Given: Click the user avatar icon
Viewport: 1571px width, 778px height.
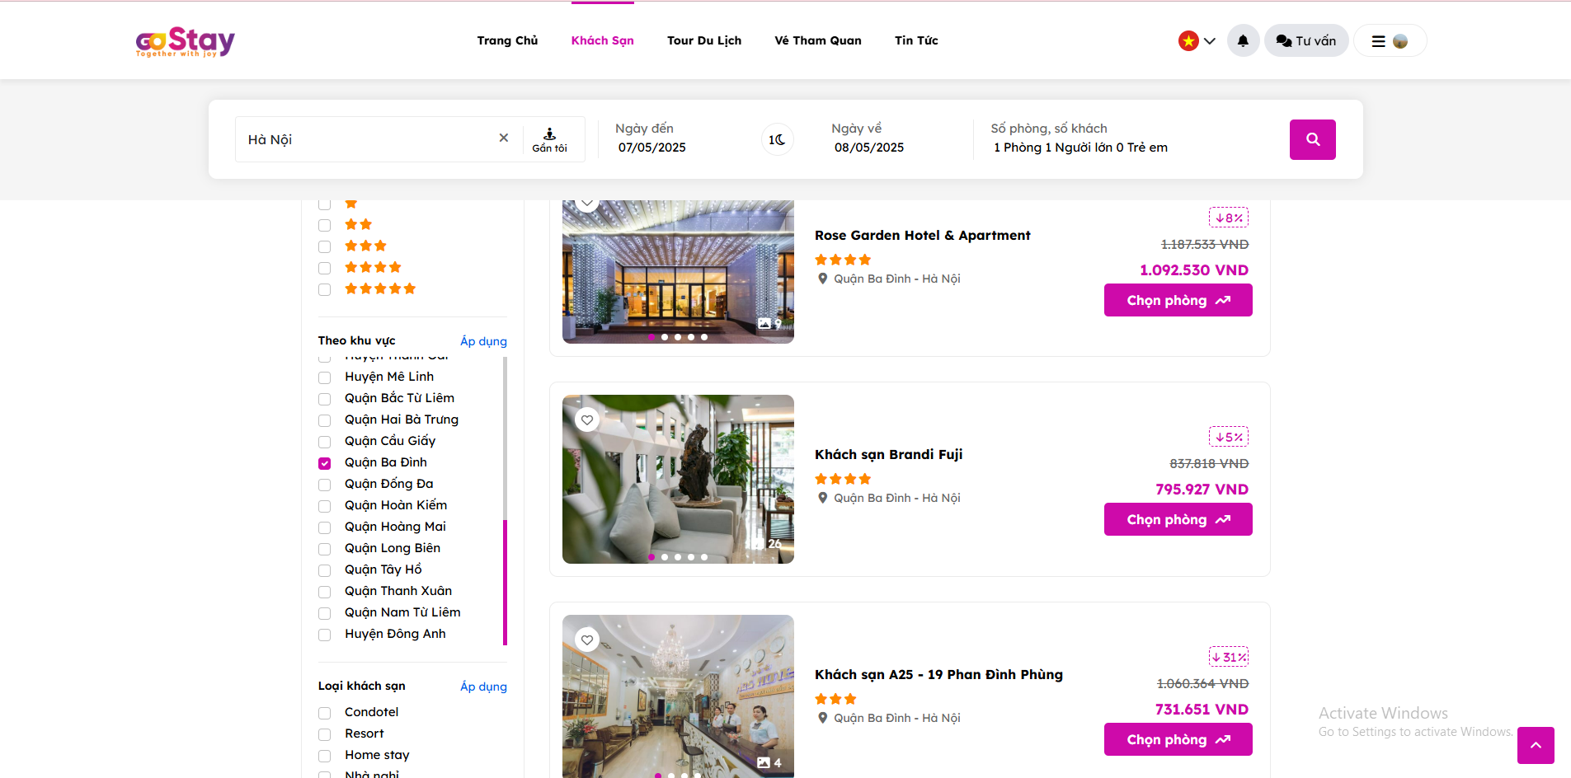Looking at the screenshot, I should (x=1400, y=41).
